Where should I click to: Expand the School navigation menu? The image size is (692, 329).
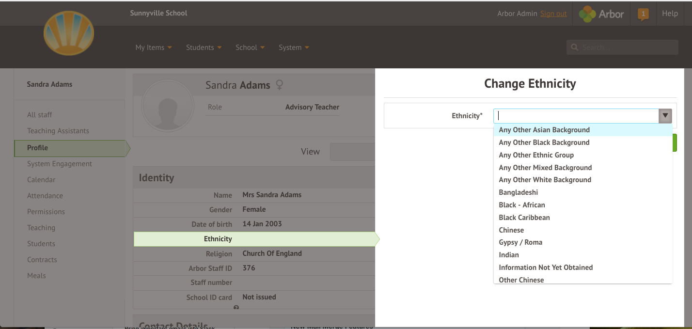pos(250,47)
